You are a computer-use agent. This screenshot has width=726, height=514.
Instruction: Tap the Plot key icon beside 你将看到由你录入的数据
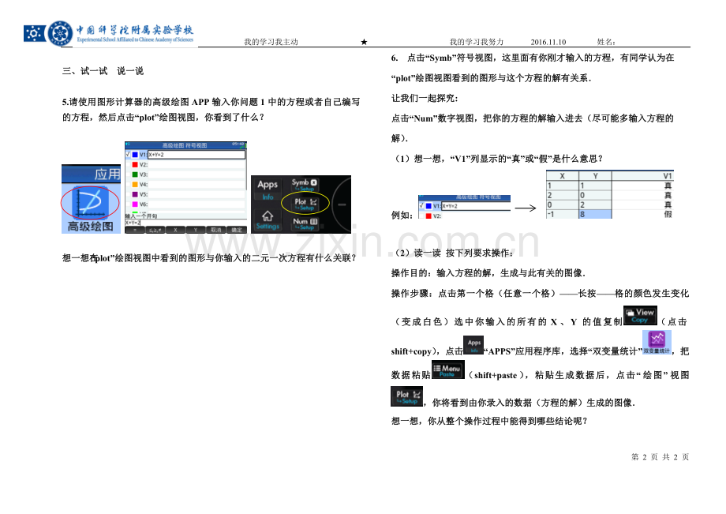coord(407,396)
